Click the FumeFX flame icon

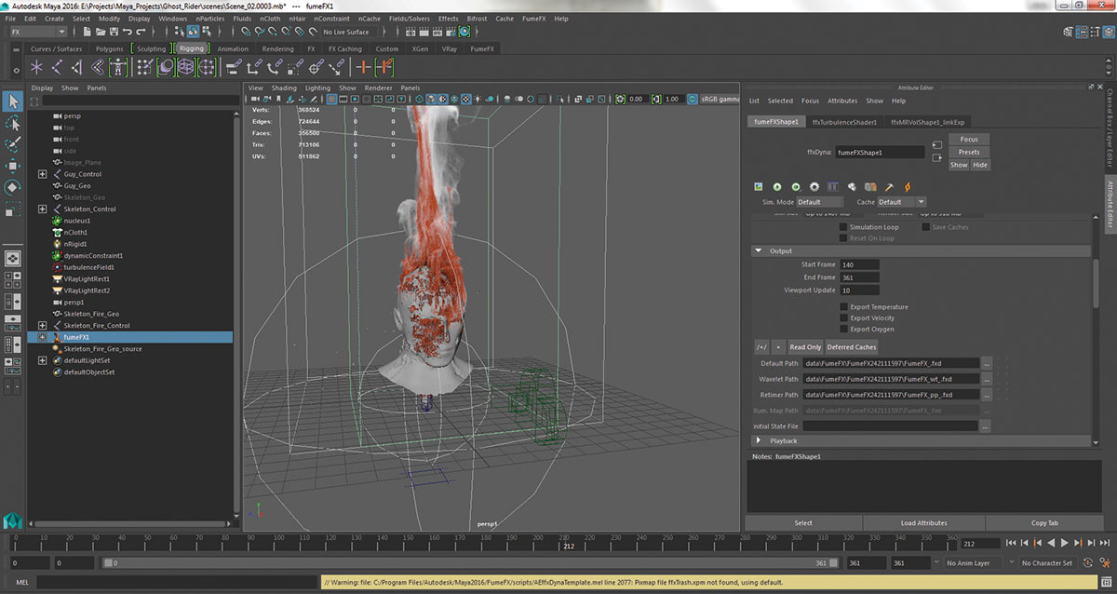pyautogui.click(x=908, y=187)
